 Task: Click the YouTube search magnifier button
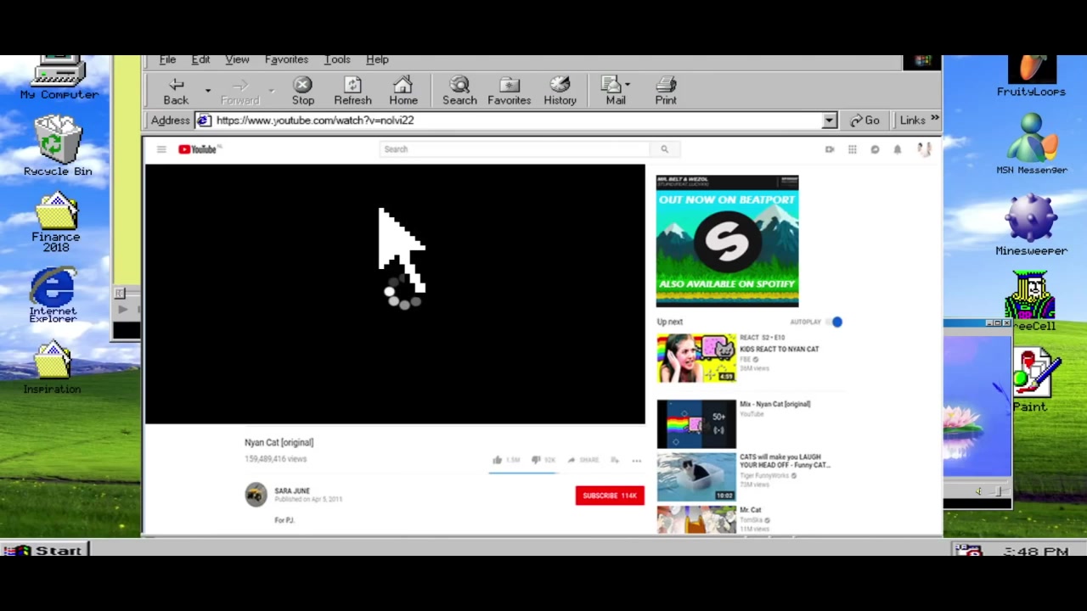[664, 149]
